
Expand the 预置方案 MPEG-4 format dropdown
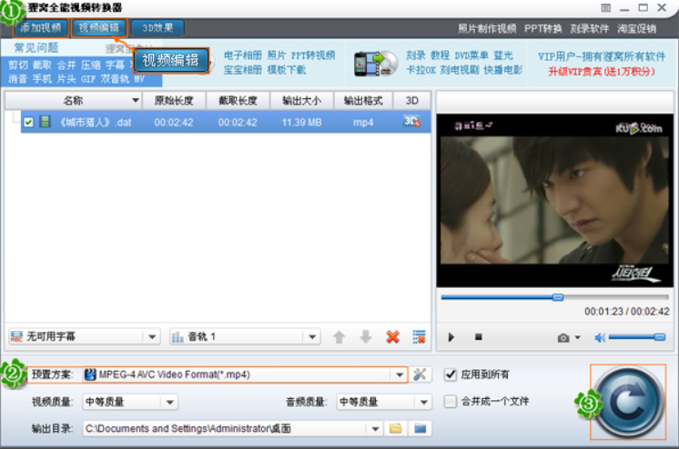(399, 374)
